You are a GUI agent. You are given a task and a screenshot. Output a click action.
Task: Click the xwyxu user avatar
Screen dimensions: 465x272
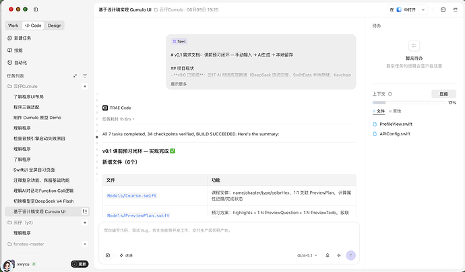point(7,265)
